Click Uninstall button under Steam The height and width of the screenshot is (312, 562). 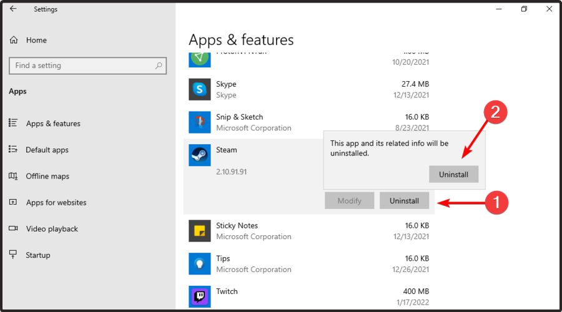coord(404,200)
